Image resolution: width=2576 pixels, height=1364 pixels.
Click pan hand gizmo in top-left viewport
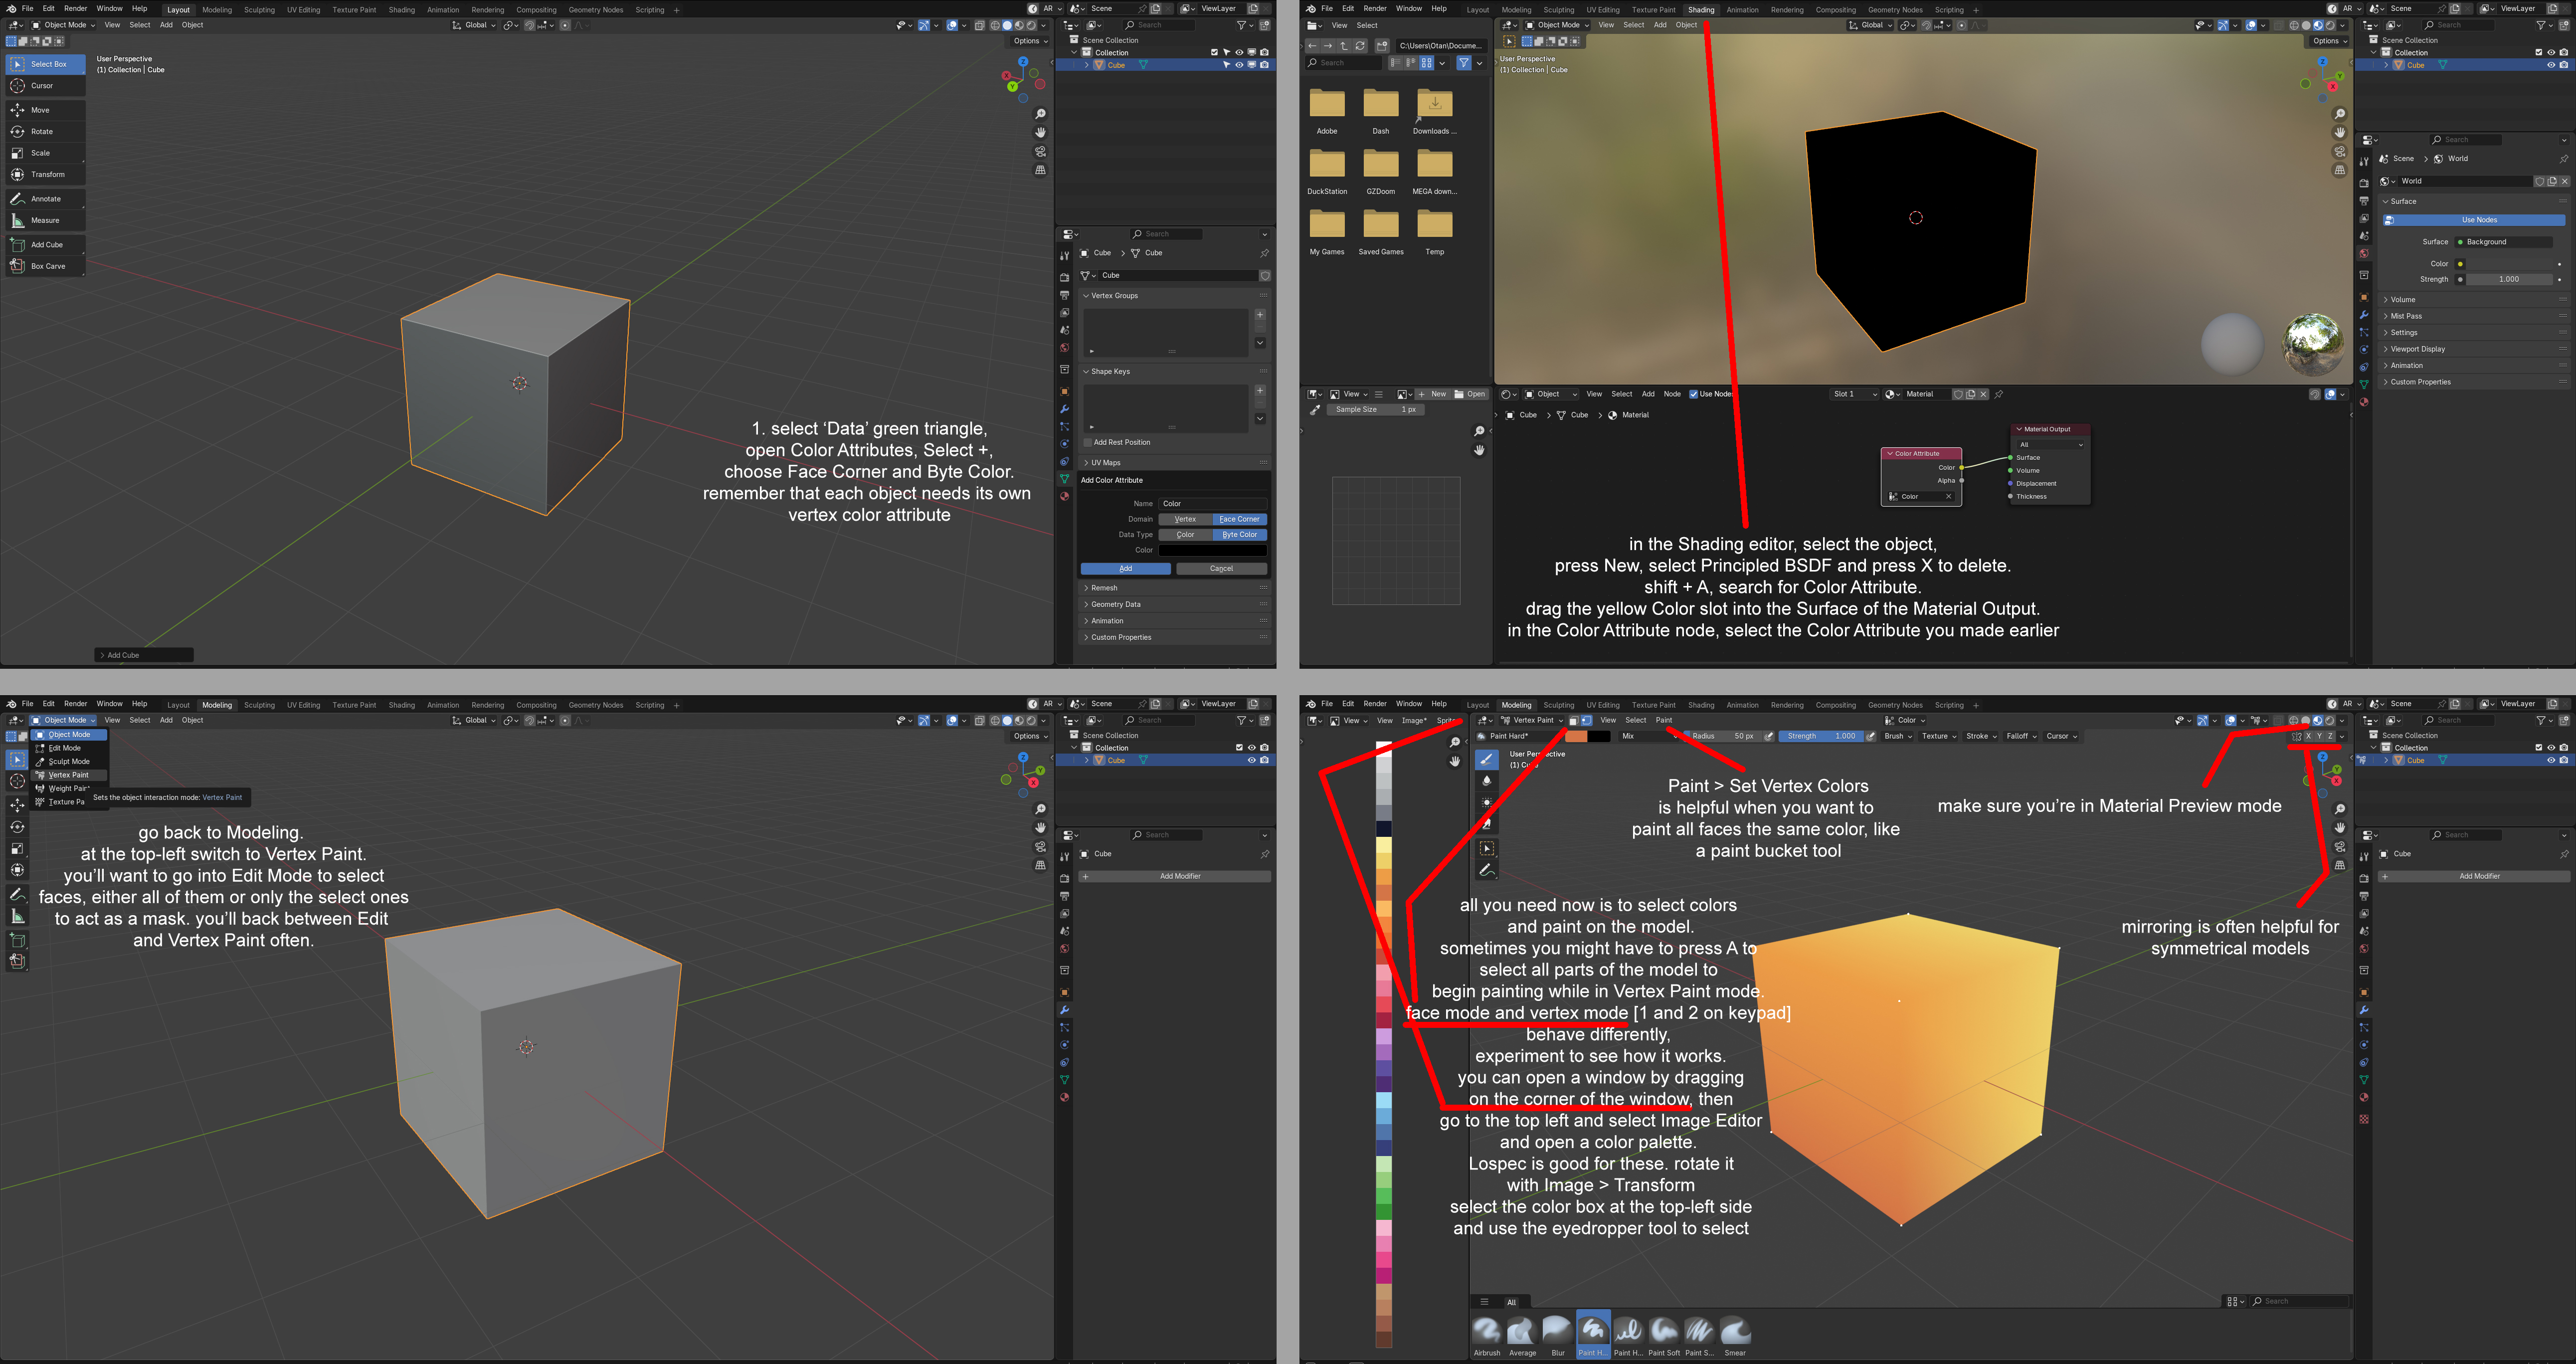click(x=1040, y=132)
